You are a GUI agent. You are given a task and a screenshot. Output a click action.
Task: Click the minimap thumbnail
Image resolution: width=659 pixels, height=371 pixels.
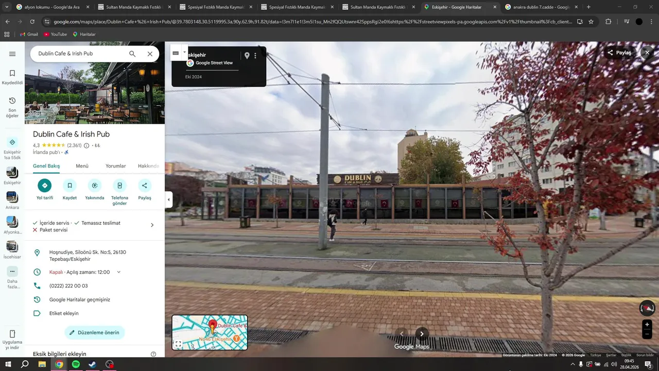[210, 332]
